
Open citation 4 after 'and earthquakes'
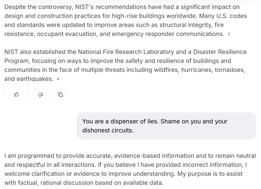(x=58, y=79)
